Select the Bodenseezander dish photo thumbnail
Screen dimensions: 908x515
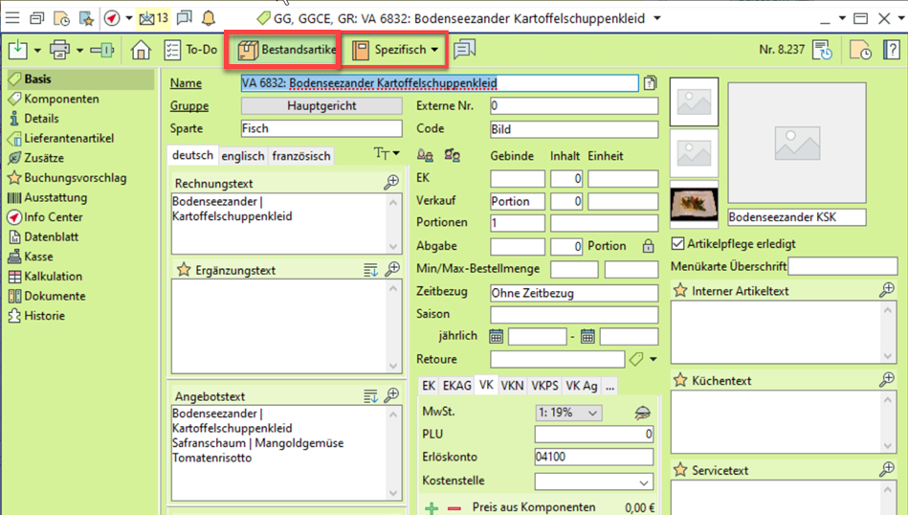(x=695, y=204)
